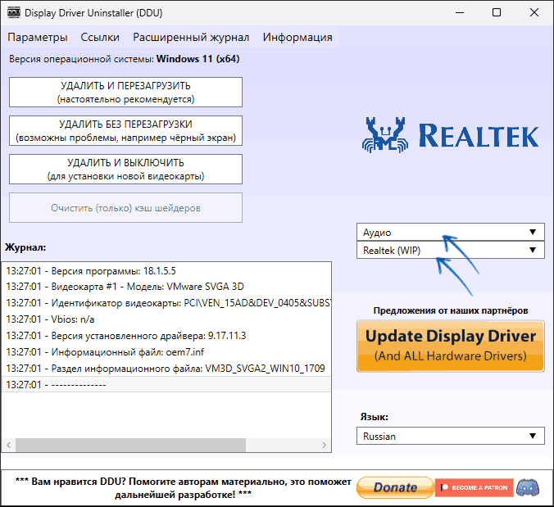
Task: Select log line Идентификатор видеокарты
Action: click(x=166, y=303)
